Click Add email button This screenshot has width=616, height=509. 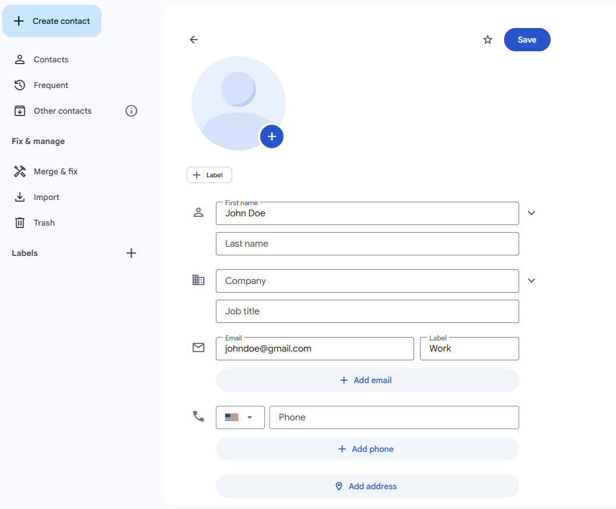click(x=367, y=380)
